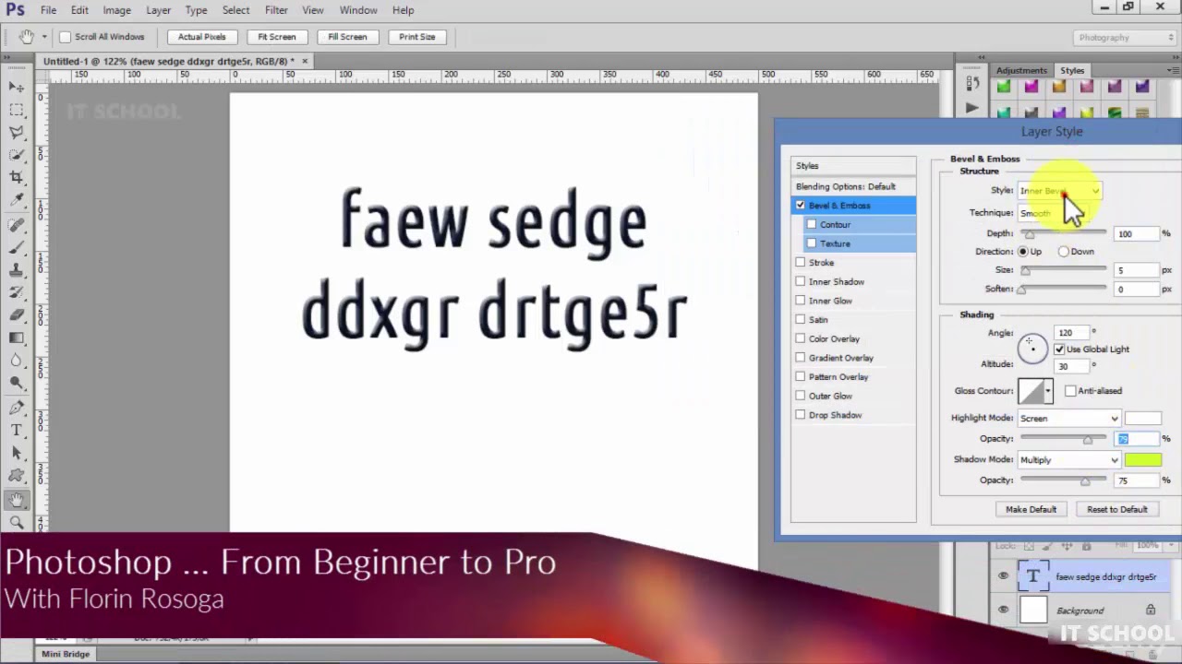The width and height of the screenshot is (1182, 664).
Task: Select the Zoom tool
Action: pyautogui.click(x=17, y=522)
